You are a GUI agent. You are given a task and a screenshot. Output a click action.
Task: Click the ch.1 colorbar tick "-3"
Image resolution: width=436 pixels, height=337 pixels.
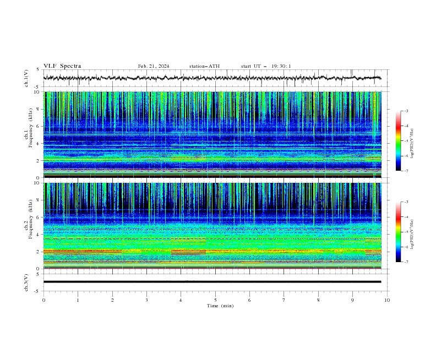pyautogui.click(x=406, y=111)
